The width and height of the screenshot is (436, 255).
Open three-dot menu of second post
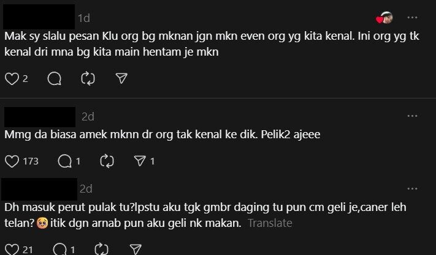[413, 114]
